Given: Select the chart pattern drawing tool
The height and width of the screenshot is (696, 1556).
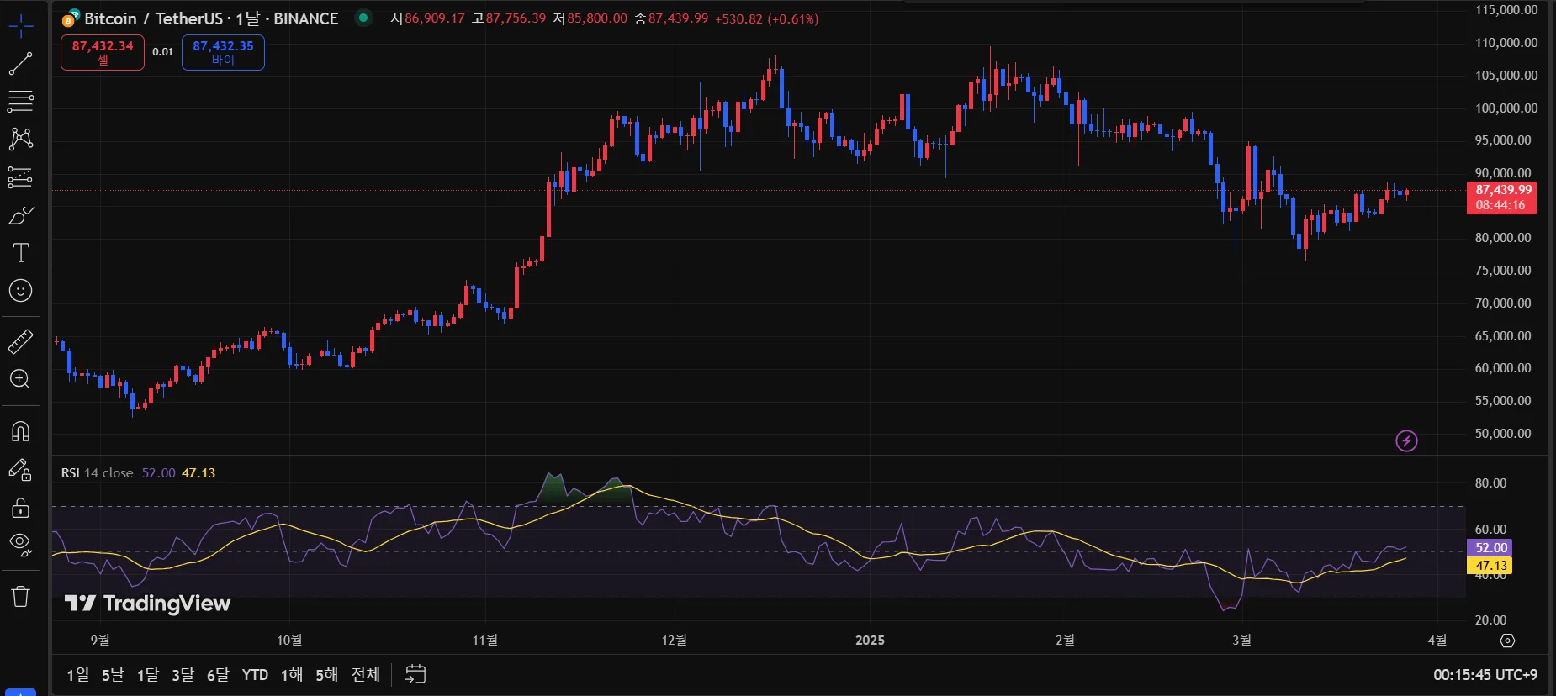Looking at the screenshot, I should (x=20, y=139).
